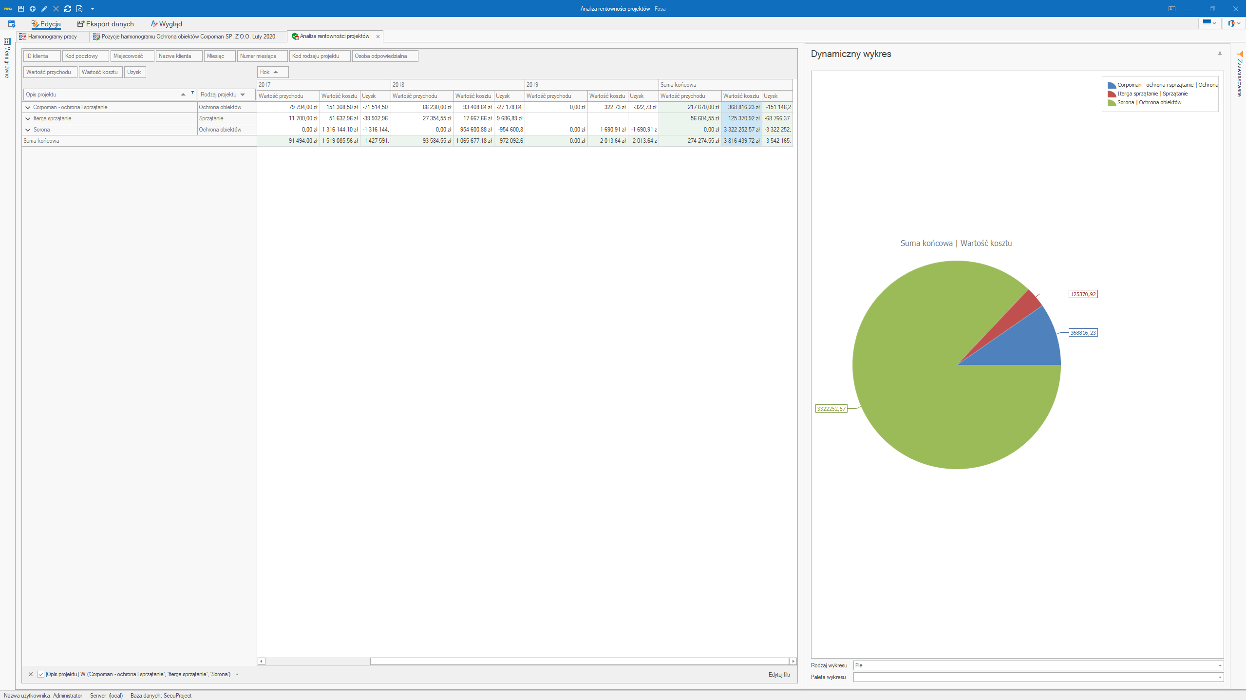
Task: Collapse the Corpoman - ochrona i sprzątanie row
Action: (x=28, y=107)
